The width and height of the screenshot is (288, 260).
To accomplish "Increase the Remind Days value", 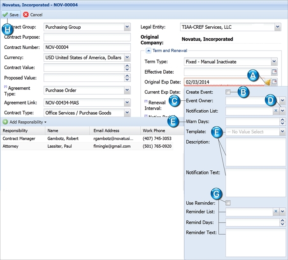I will tap(282, 221).
